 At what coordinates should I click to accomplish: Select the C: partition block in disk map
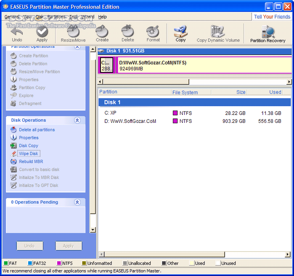coord(107,65)
